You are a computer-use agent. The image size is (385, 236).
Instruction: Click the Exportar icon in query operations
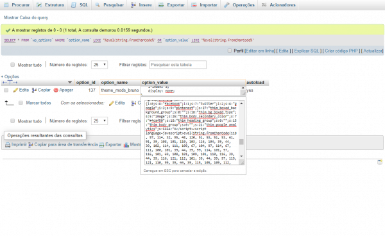coord(101,145)
